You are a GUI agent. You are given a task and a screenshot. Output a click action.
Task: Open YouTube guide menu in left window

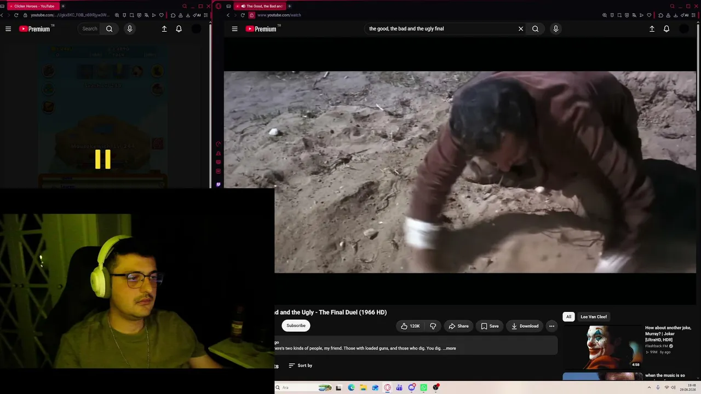click(x=8, y=29)
